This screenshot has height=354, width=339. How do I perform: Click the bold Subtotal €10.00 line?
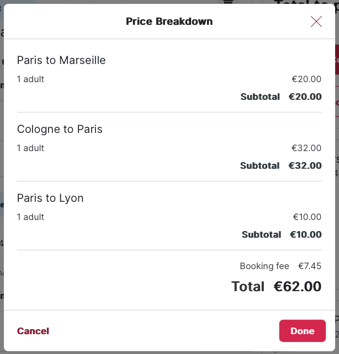coord(282,234)
